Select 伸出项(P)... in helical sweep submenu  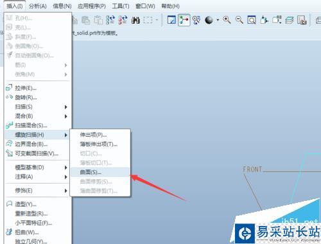pos(100,135)
